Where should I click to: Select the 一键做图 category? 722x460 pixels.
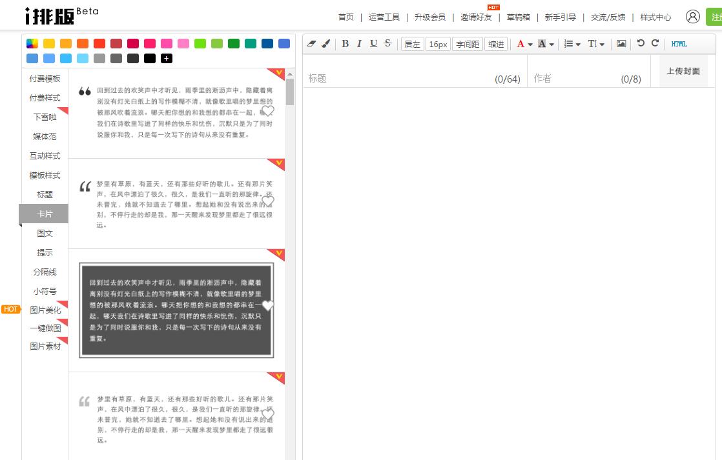(x=45, y=328)
